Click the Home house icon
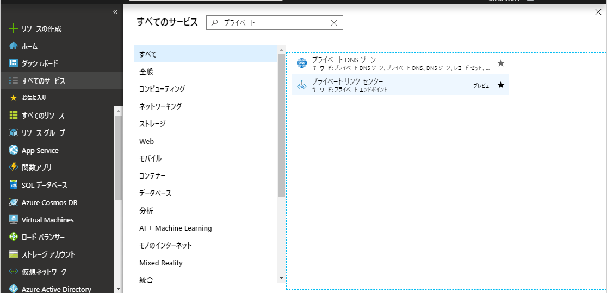Screen dimensions: 607x293 tap(14, 46)
